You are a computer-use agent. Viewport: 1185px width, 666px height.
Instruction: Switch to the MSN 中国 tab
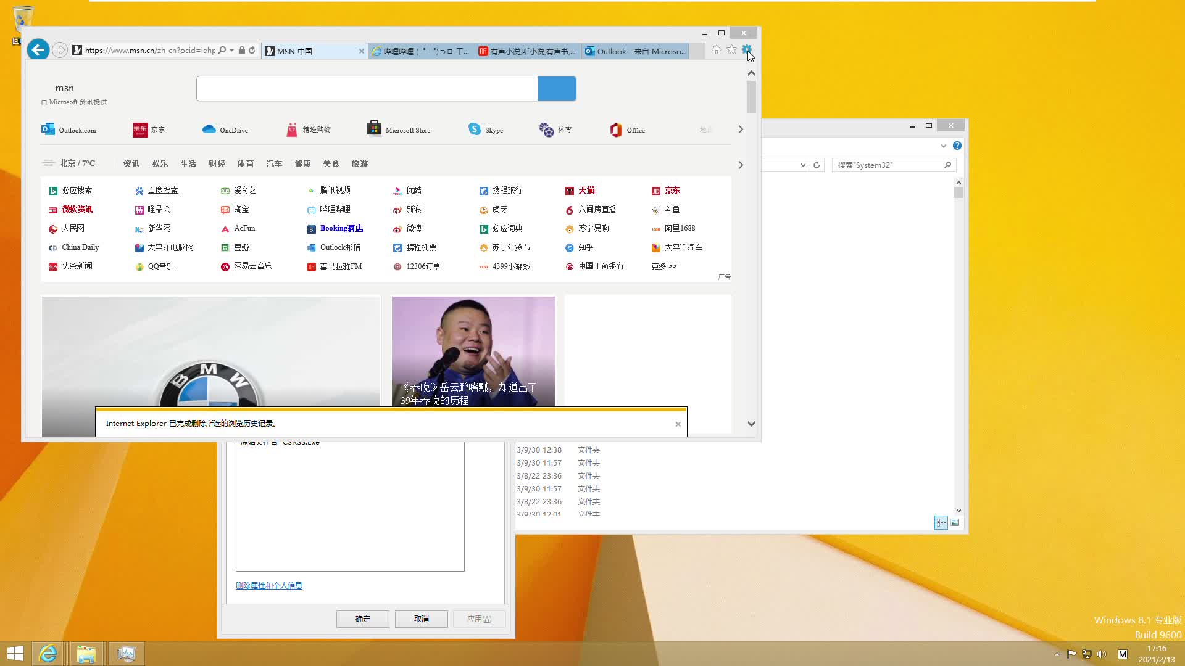(x=310, y=51)
